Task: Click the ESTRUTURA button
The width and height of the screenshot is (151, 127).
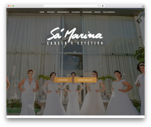Action: point(63,80)
